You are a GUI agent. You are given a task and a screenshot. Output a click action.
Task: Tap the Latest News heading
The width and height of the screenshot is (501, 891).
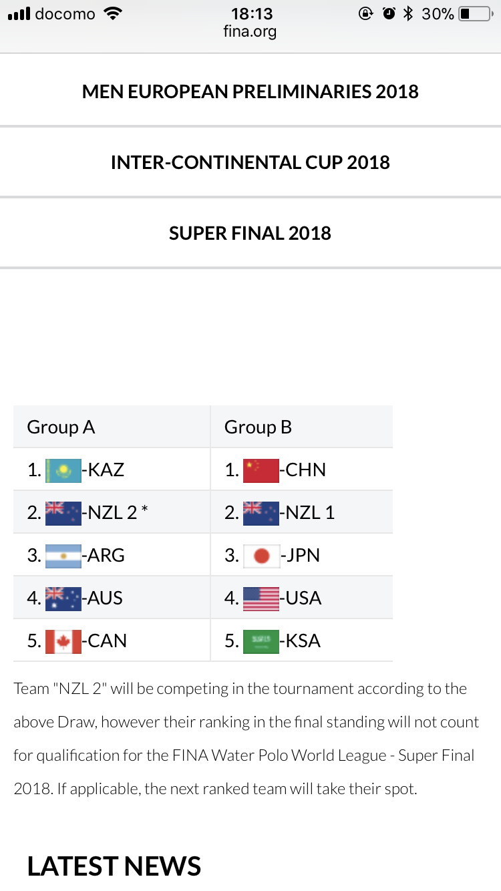(114, 866)
